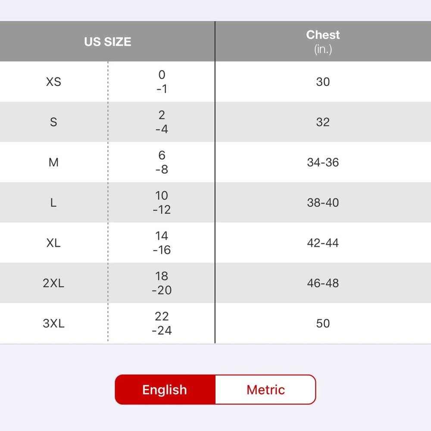Click the 6-8 numeric size cell

pyautogui.click(x=162, y=162)
